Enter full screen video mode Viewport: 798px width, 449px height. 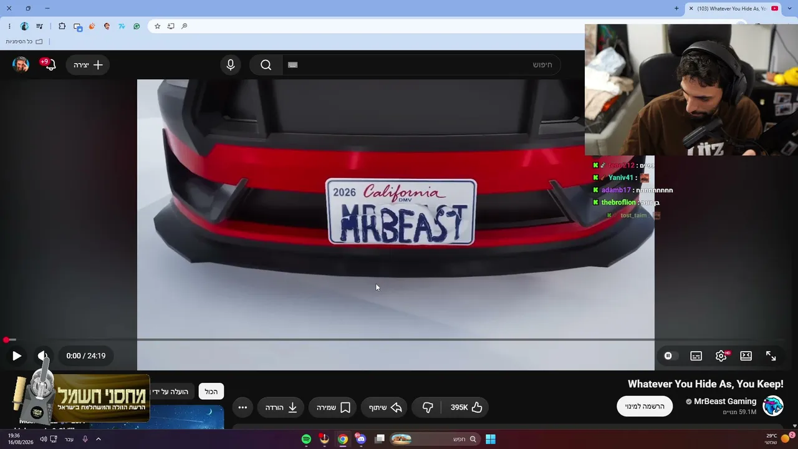[x=771, y=356]
